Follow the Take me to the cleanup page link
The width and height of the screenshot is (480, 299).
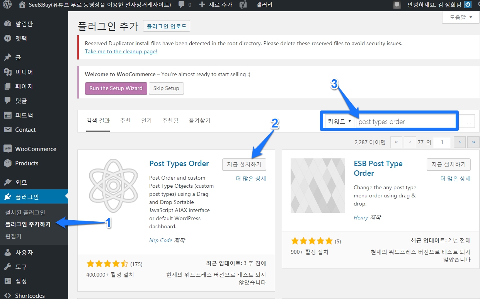121,51
